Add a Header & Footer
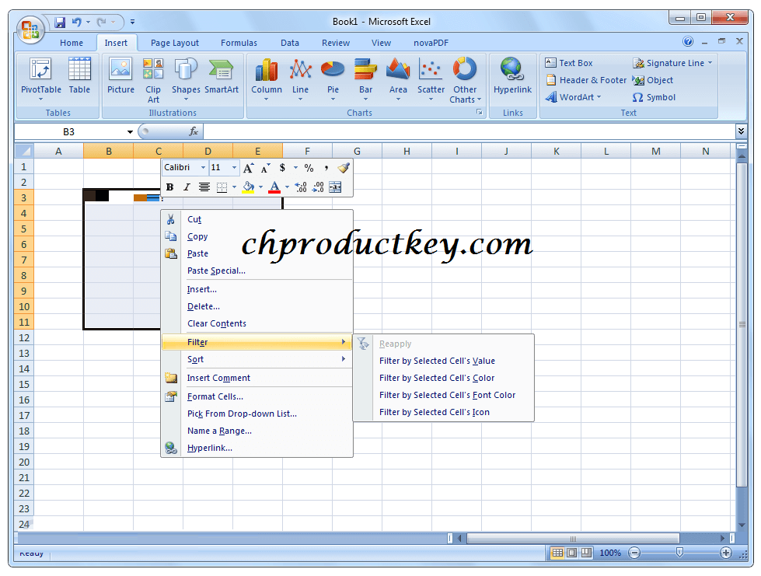 pyautogui.click(x=586, y=80)
